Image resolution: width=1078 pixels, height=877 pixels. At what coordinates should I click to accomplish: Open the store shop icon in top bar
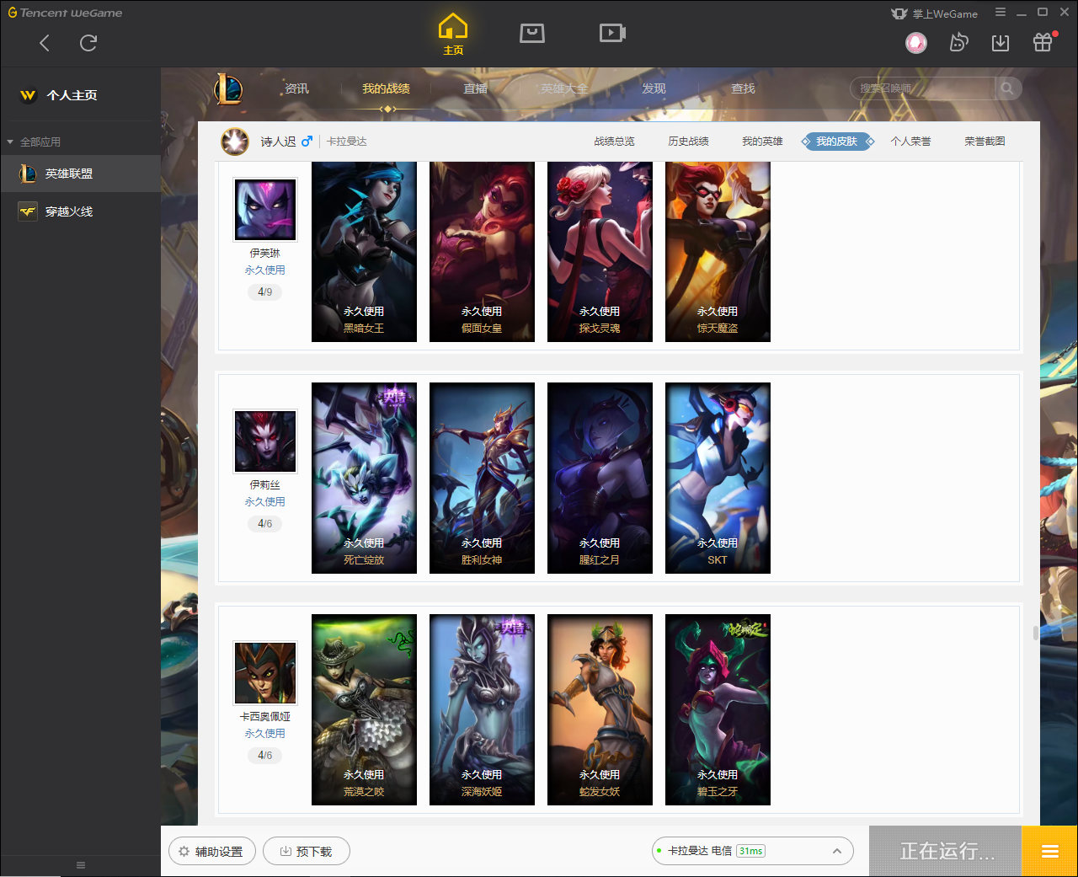click(x=532, y=33)
